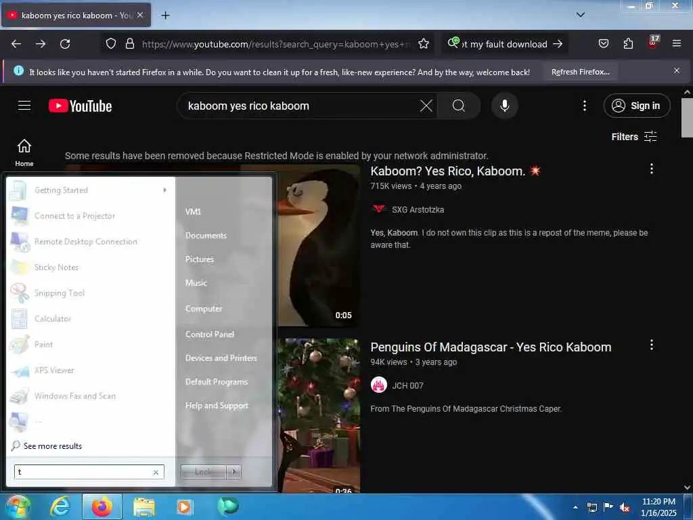Viewport: 693px width, 520px height.
Task: Open the Firefox hamburger application menu
Action: [x=676, y=43]
